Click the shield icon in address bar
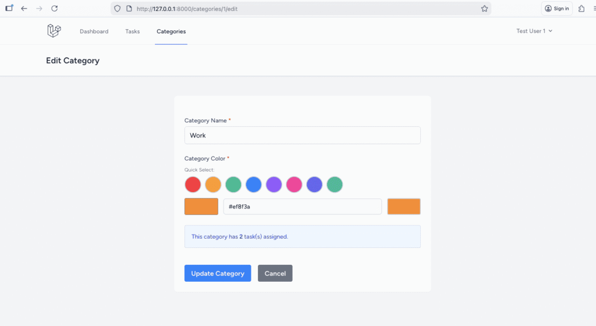Viewport: 596px width, 326px height. pyautogui.click(x=118, y=9)
